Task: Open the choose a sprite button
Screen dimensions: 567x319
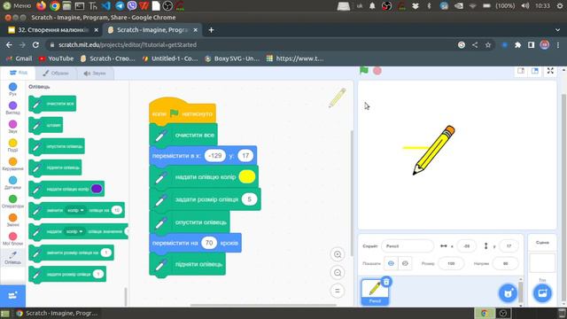Action: 508,293
